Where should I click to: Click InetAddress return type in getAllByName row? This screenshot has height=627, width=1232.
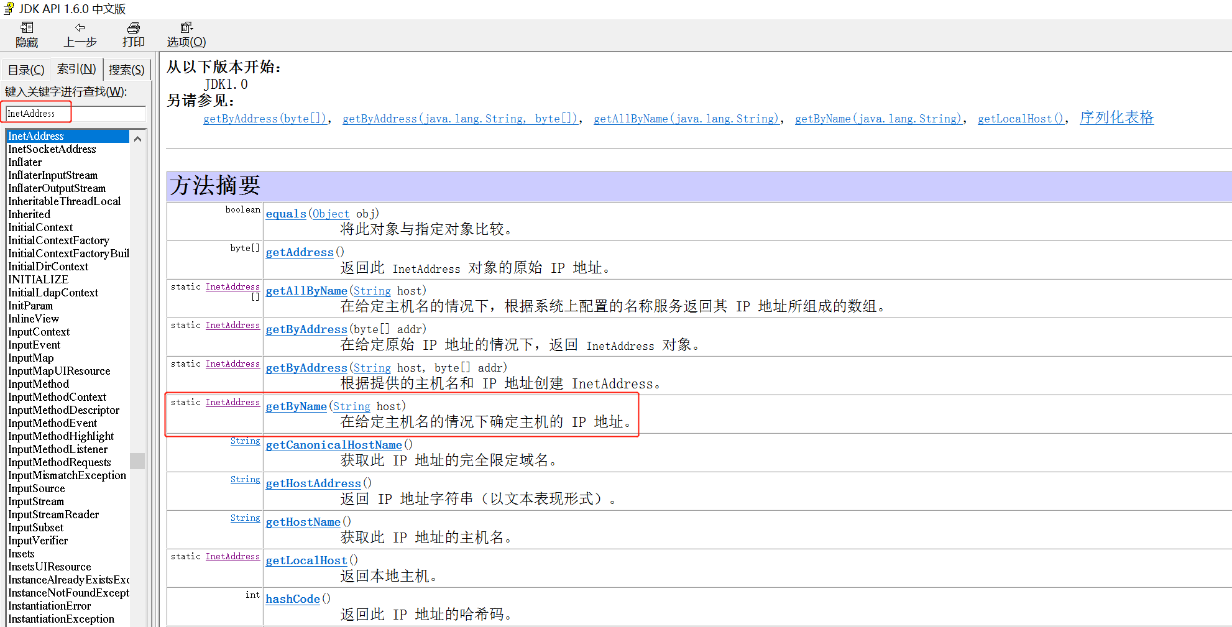point(232,287)
